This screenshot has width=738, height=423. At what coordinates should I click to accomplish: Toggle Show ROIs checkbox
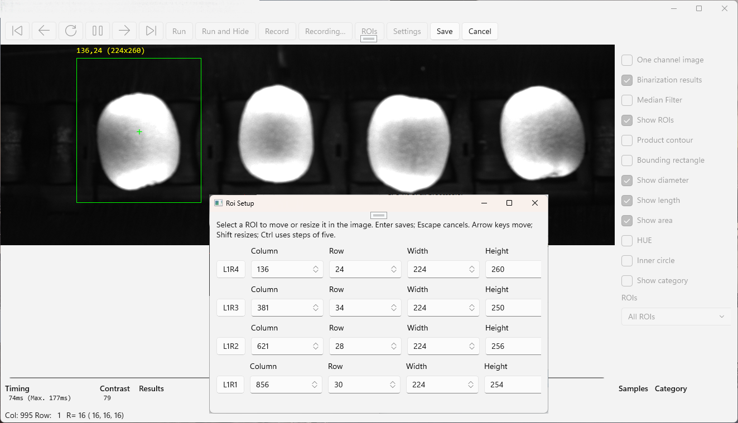pyautogui.click(x=627, y=120)
